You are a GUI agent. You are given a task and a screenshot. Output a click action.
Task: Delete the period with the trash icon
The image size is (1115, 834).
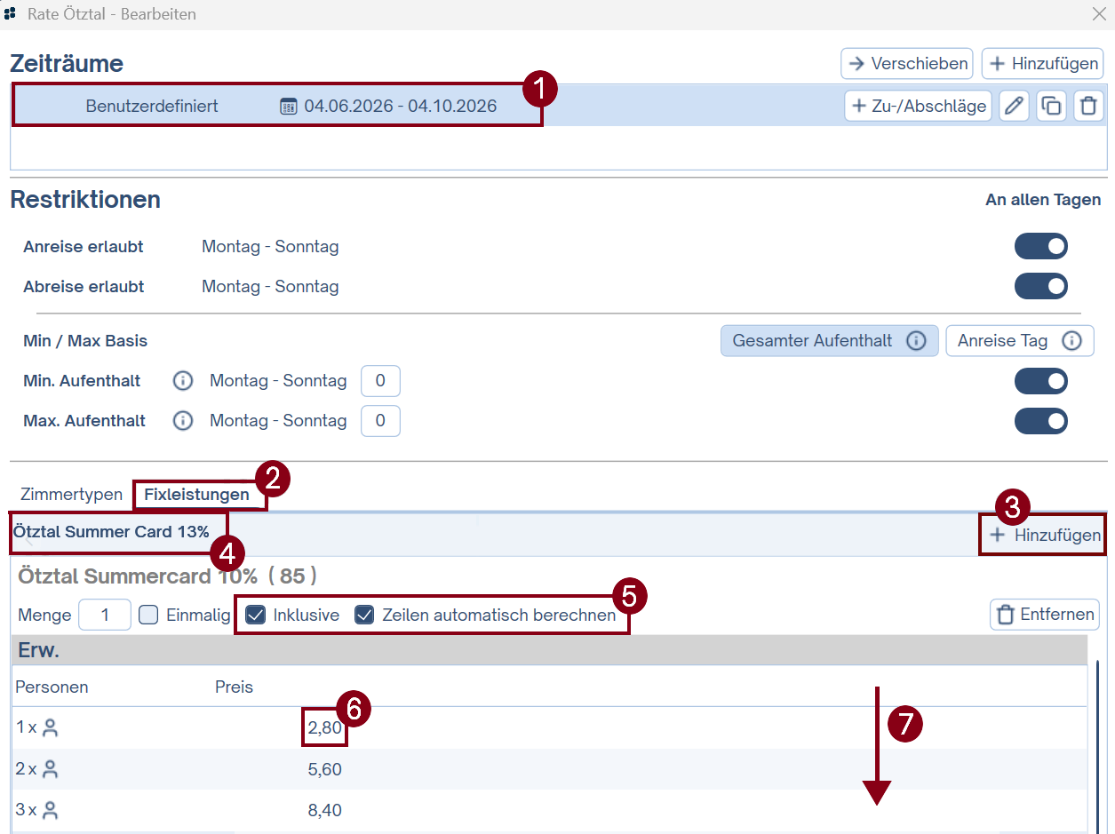coord(1088,107)
